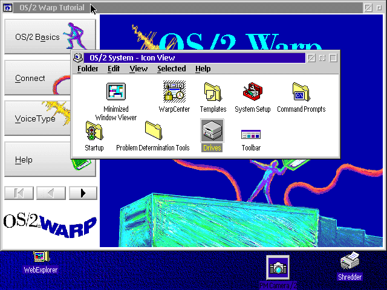Select the Startup folder icon
387x290 pixels.
coord(94,130)
